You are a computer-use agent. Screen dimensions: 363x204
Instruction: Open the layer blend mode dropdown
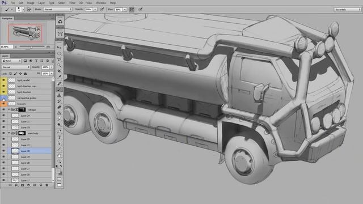16,67
